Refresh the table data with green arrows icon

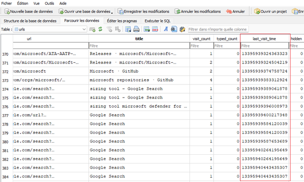[x=100, y=29]
